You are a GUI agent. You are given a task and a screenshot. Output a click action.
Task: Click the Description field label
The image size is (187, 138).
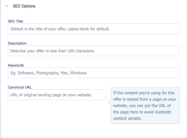pos(17,43)
